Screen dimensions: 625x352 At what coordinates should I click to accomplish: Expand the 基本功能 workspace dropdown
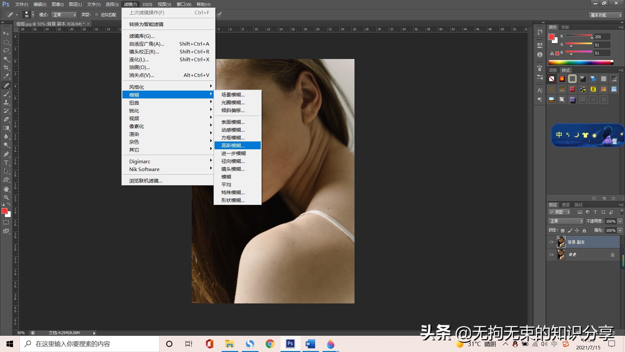(x=606, y=15)
